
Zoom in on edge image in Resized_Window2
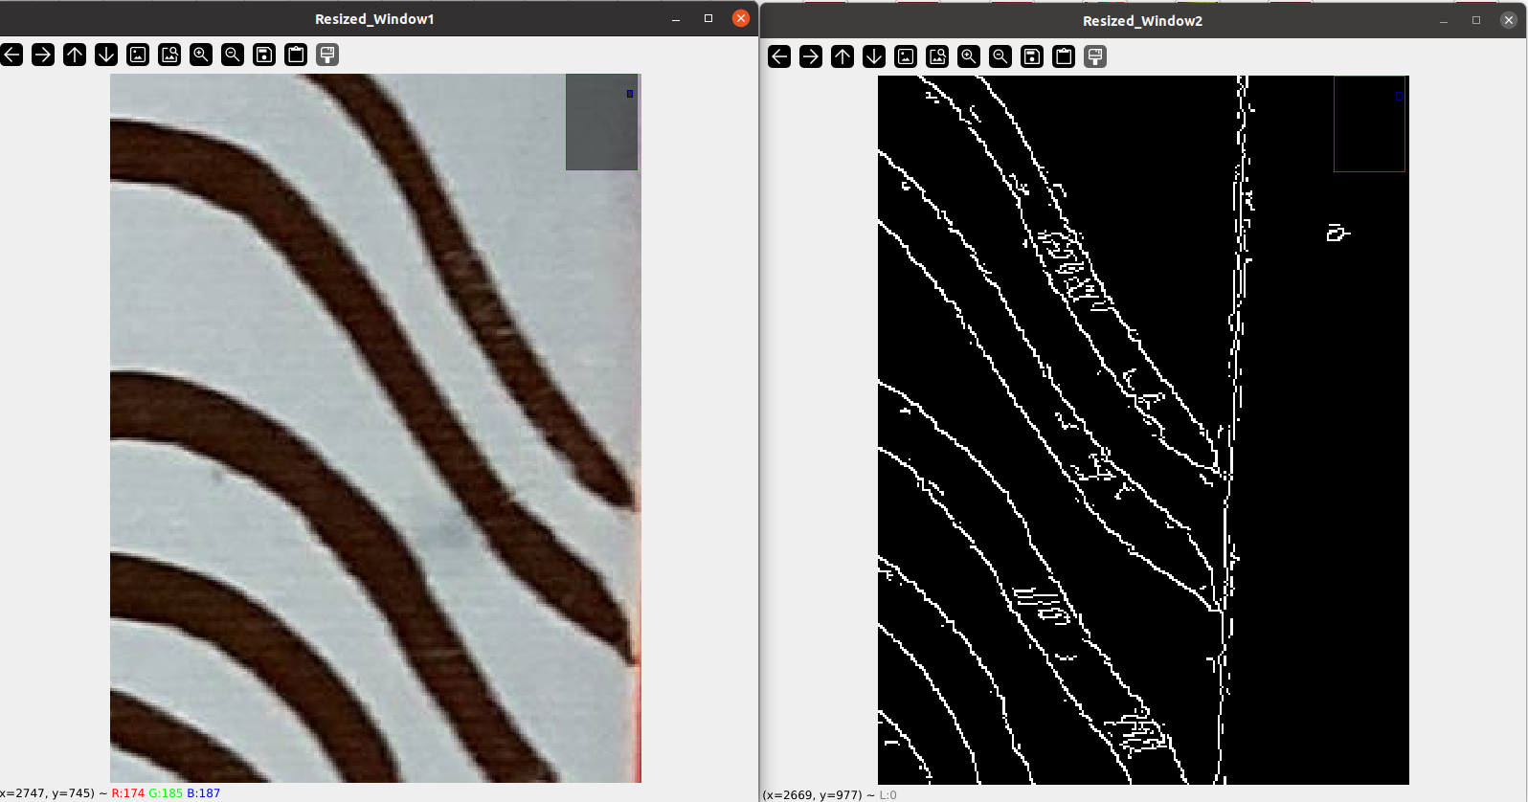pyautogui.click(x=969, y=56)
